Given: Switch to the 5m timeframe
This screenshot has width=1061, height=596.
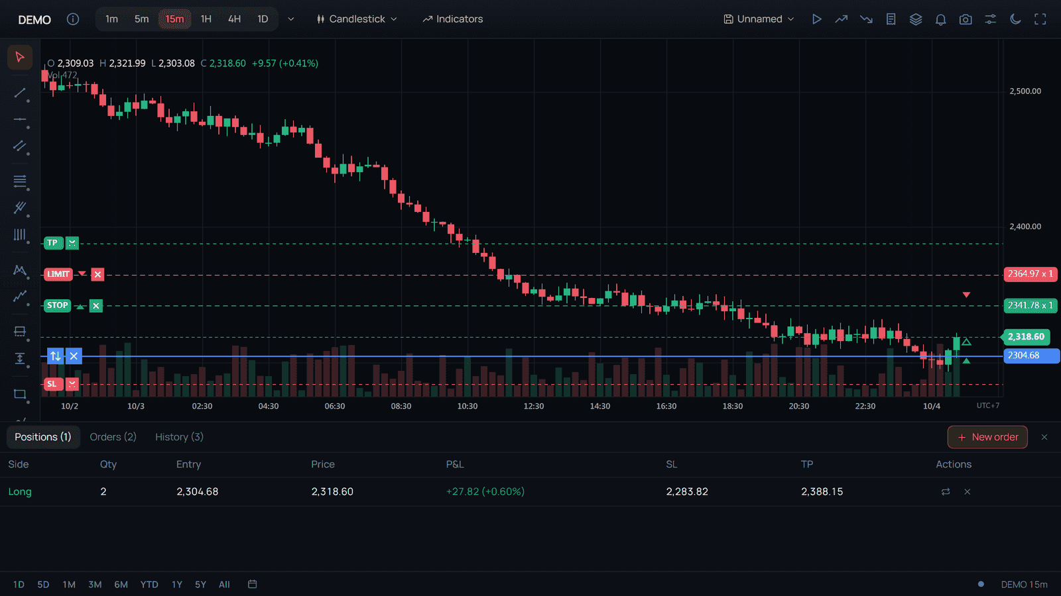Looking at the screenshot, I should click(142, 19).
